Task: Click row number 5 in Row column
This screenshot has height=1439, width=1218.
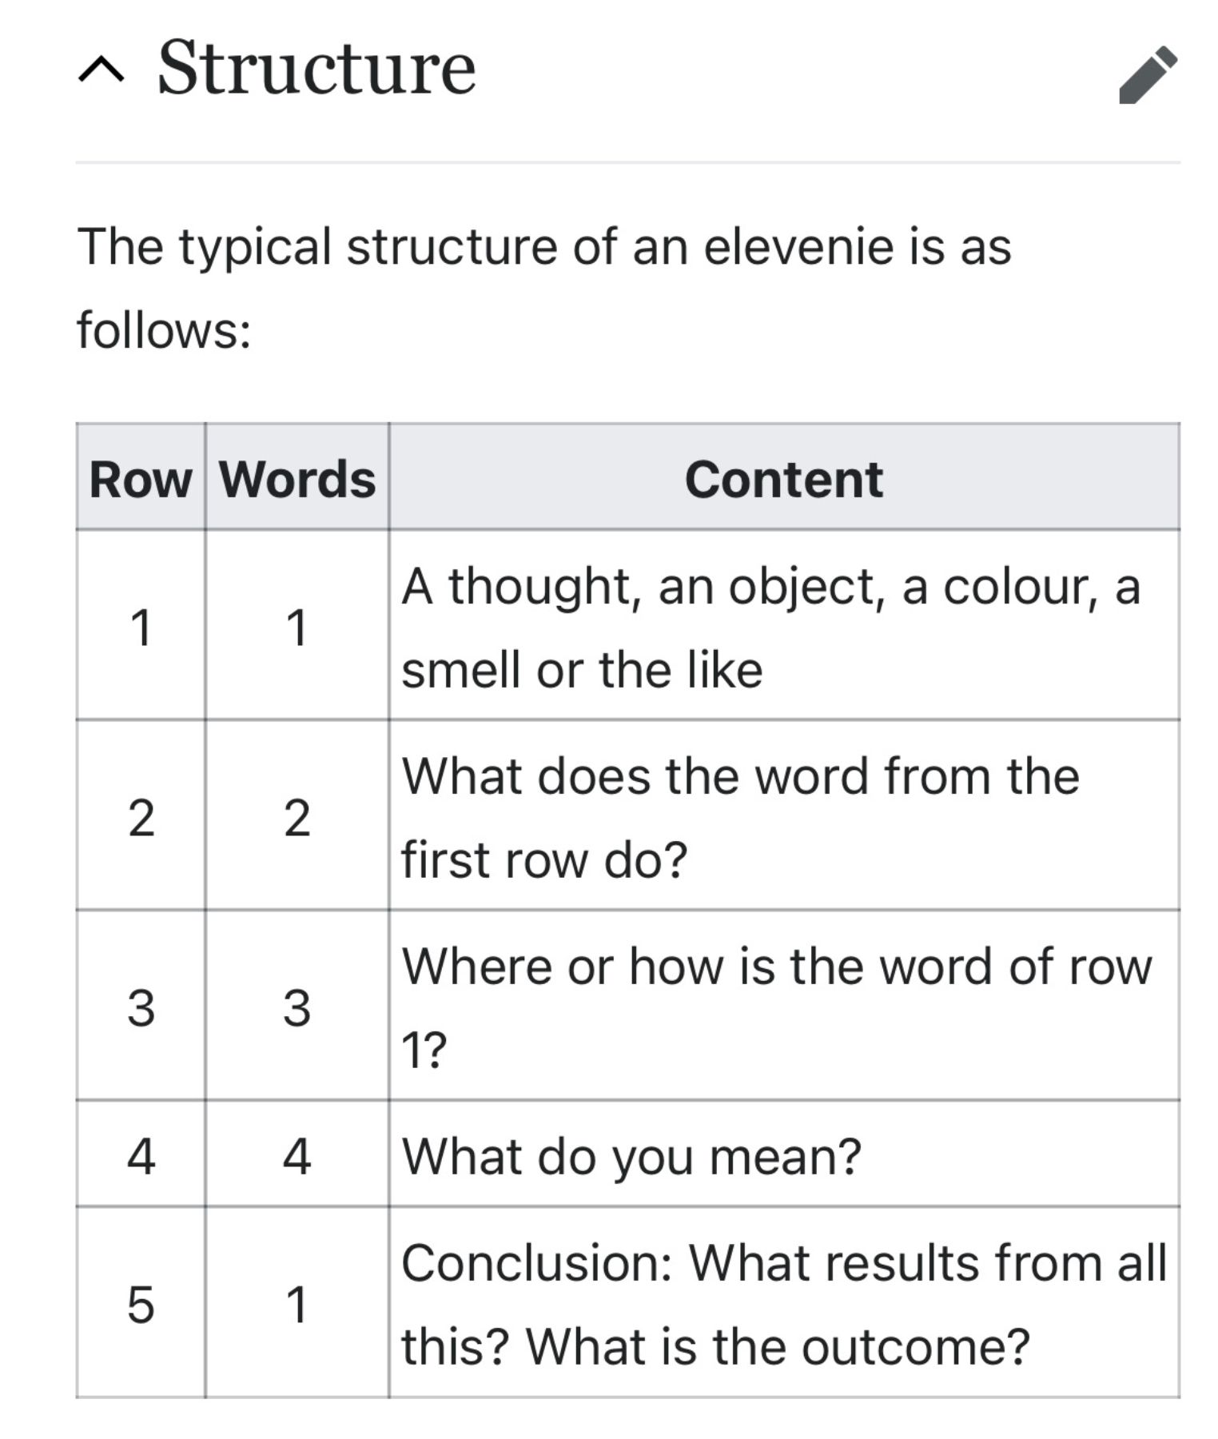Action: (x=141, y=1305)
